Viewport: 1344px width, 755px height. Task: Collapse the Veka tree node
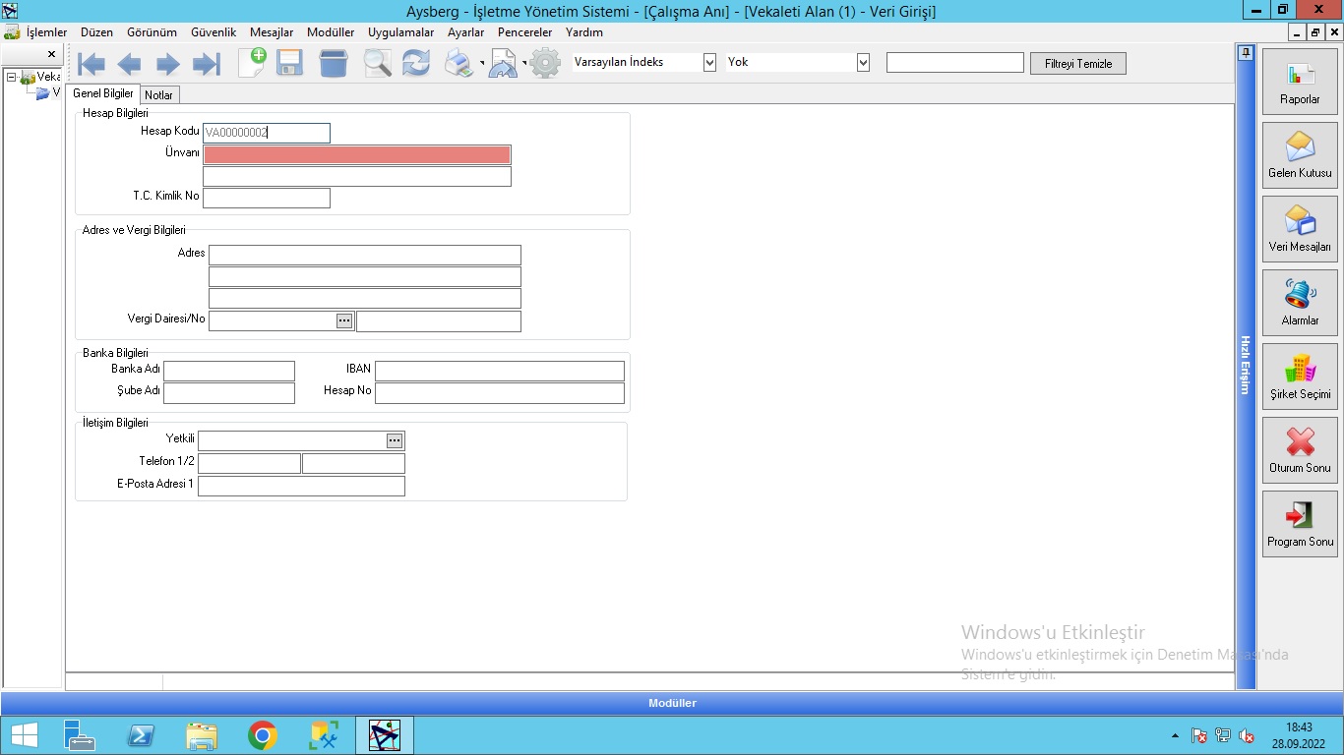[x=11, y=77]
